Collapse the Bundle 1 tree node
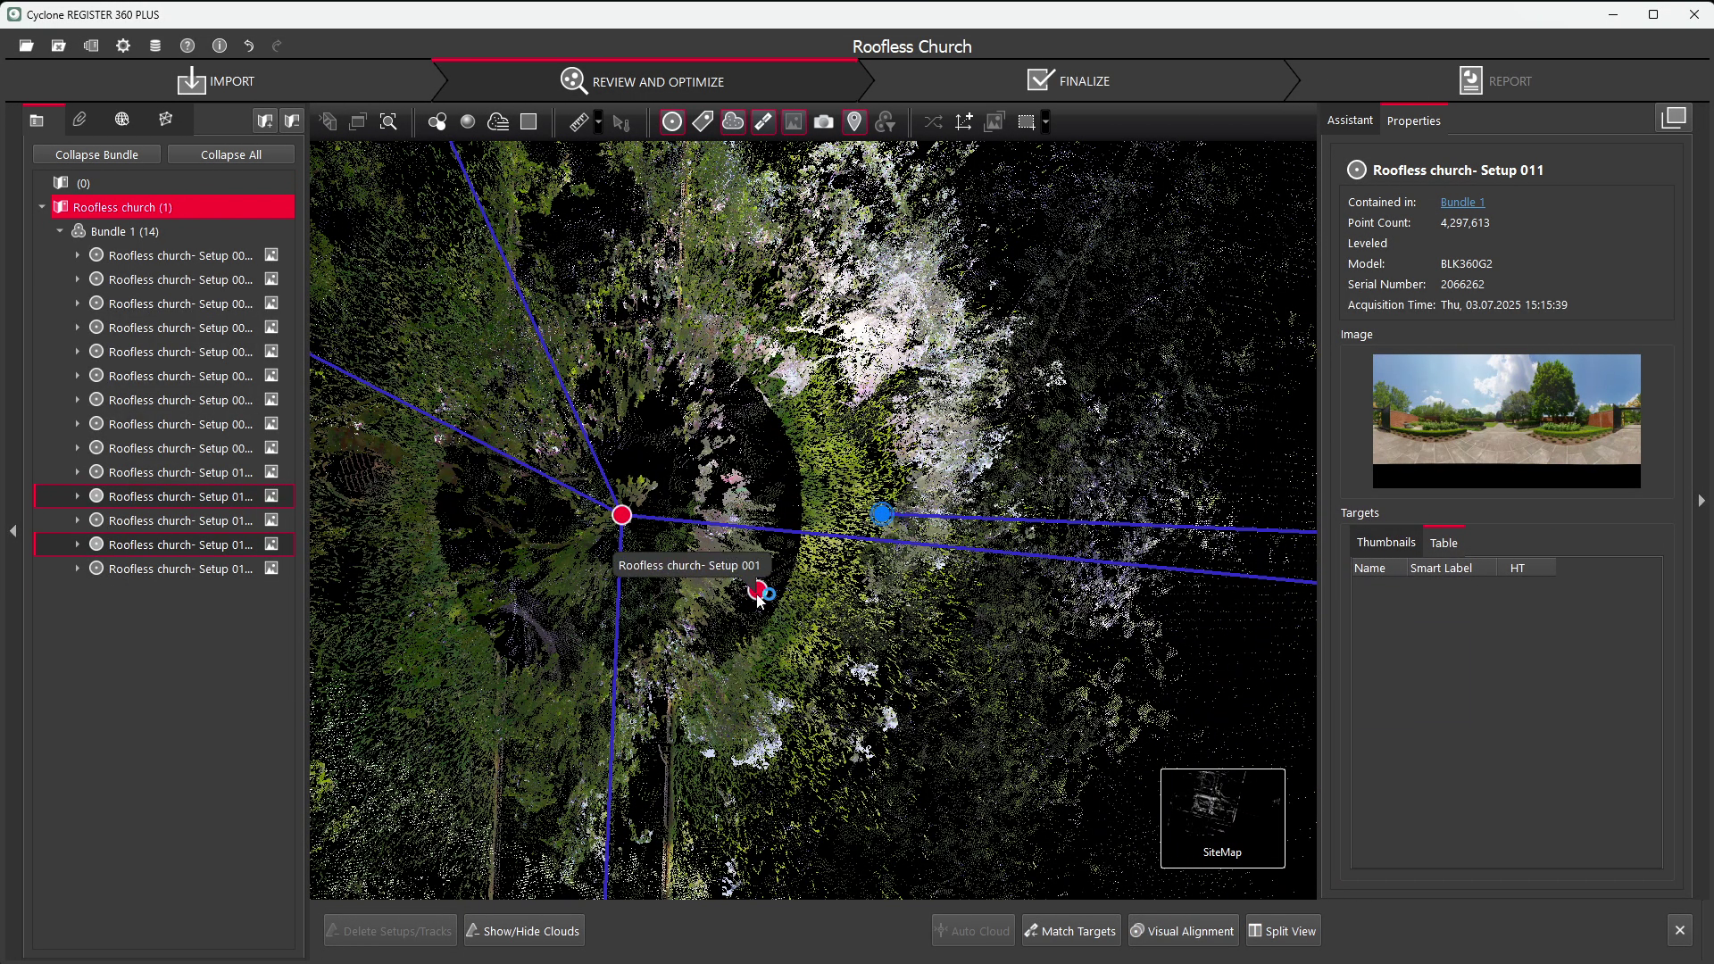This screenshot has height=964, width=1714. (x=60, y=231)
